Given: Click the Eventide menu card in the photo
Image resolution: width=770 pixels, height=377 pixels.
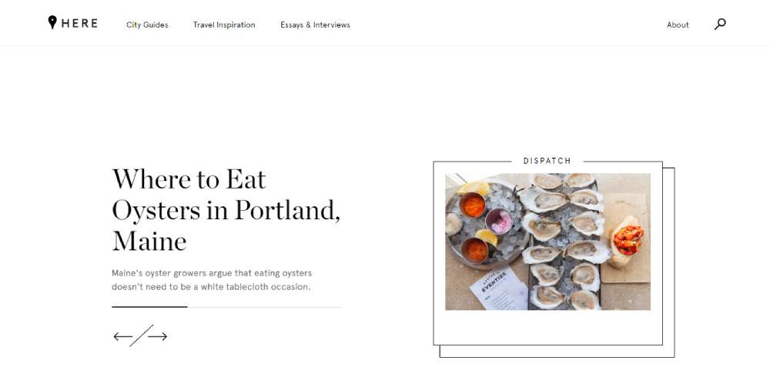Looking at the screenshot, I should pos(498,289).
